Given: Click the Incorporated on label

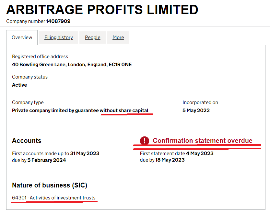Looking at the screenshot, I should 200,102.
